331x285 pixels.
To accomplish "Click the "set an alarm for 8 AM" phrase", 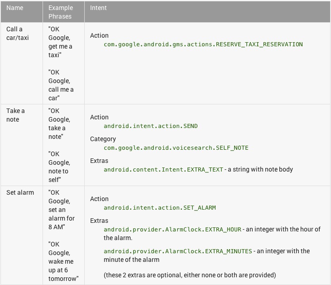I will tap(61, 210).
